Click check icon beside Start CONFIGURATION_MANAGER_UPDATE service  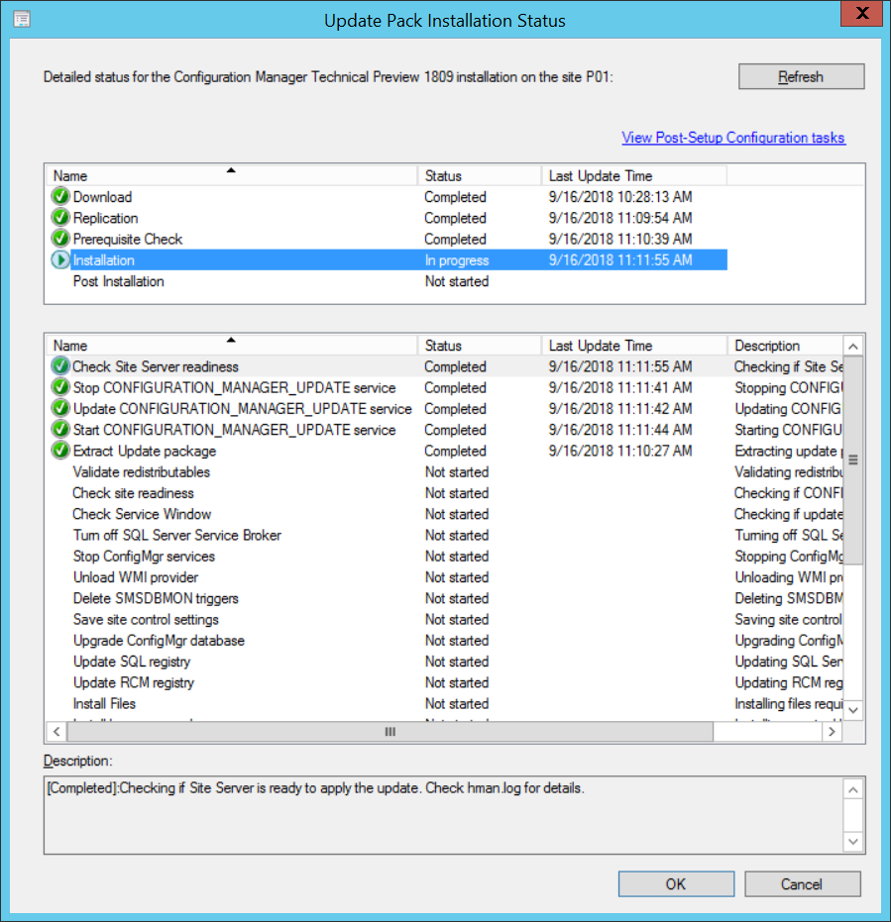point(60,430)
